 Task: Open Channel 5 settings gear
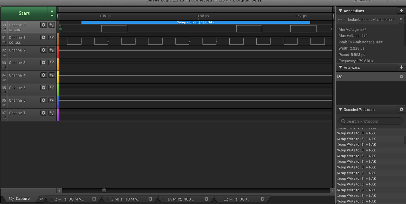point(44,87)
